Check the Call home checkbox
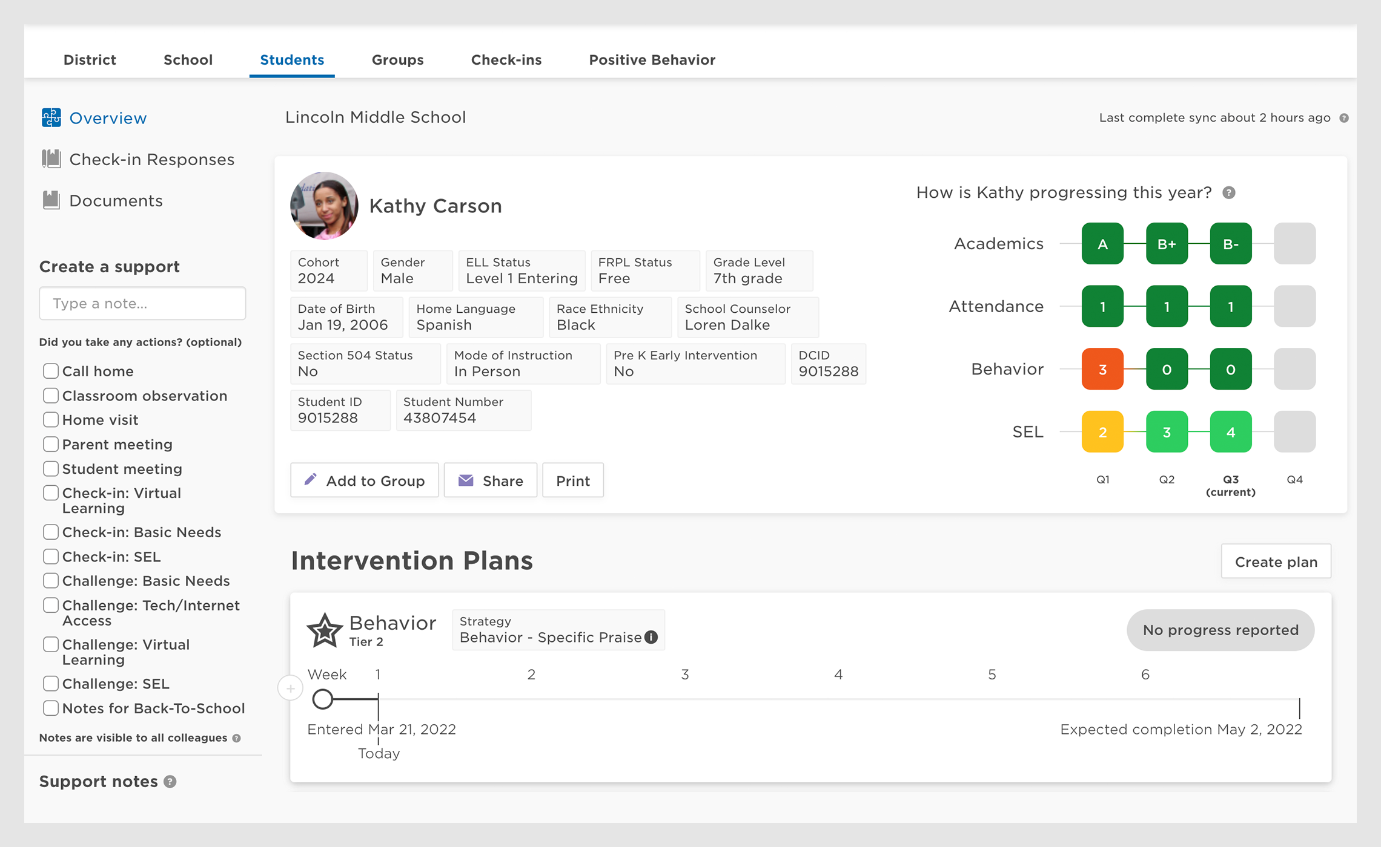This screenshot has height=847, width=1381. (51, 371)
